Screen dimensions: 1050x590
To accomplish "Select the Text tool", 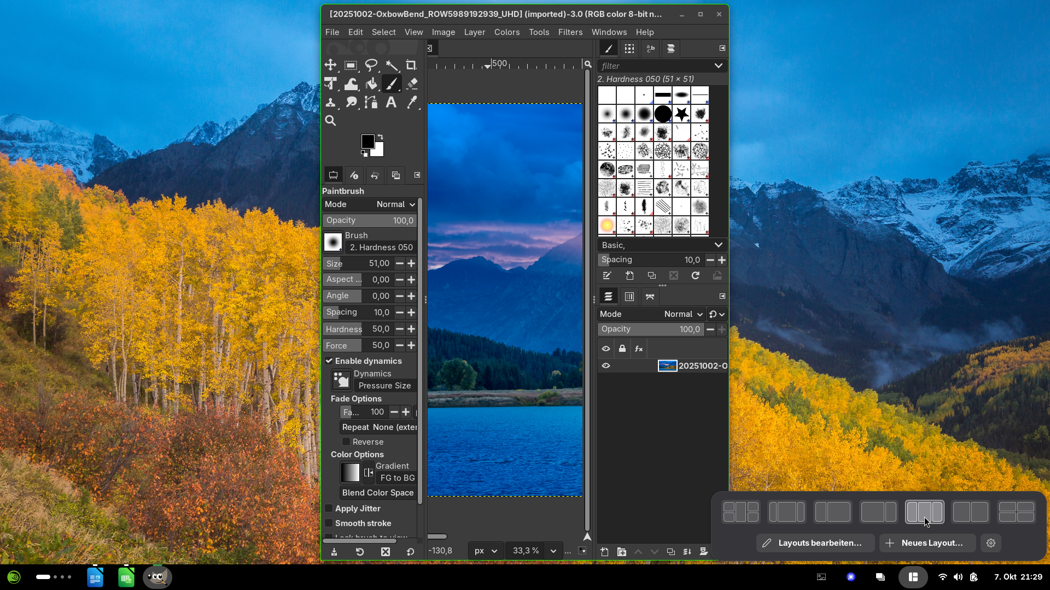I will point(391,102).
